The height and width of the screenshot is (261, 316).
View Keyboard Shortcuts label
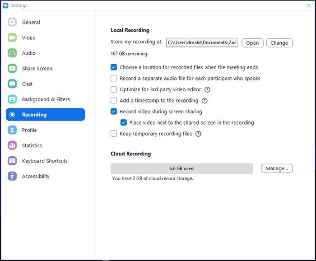[x=45, y=161]
